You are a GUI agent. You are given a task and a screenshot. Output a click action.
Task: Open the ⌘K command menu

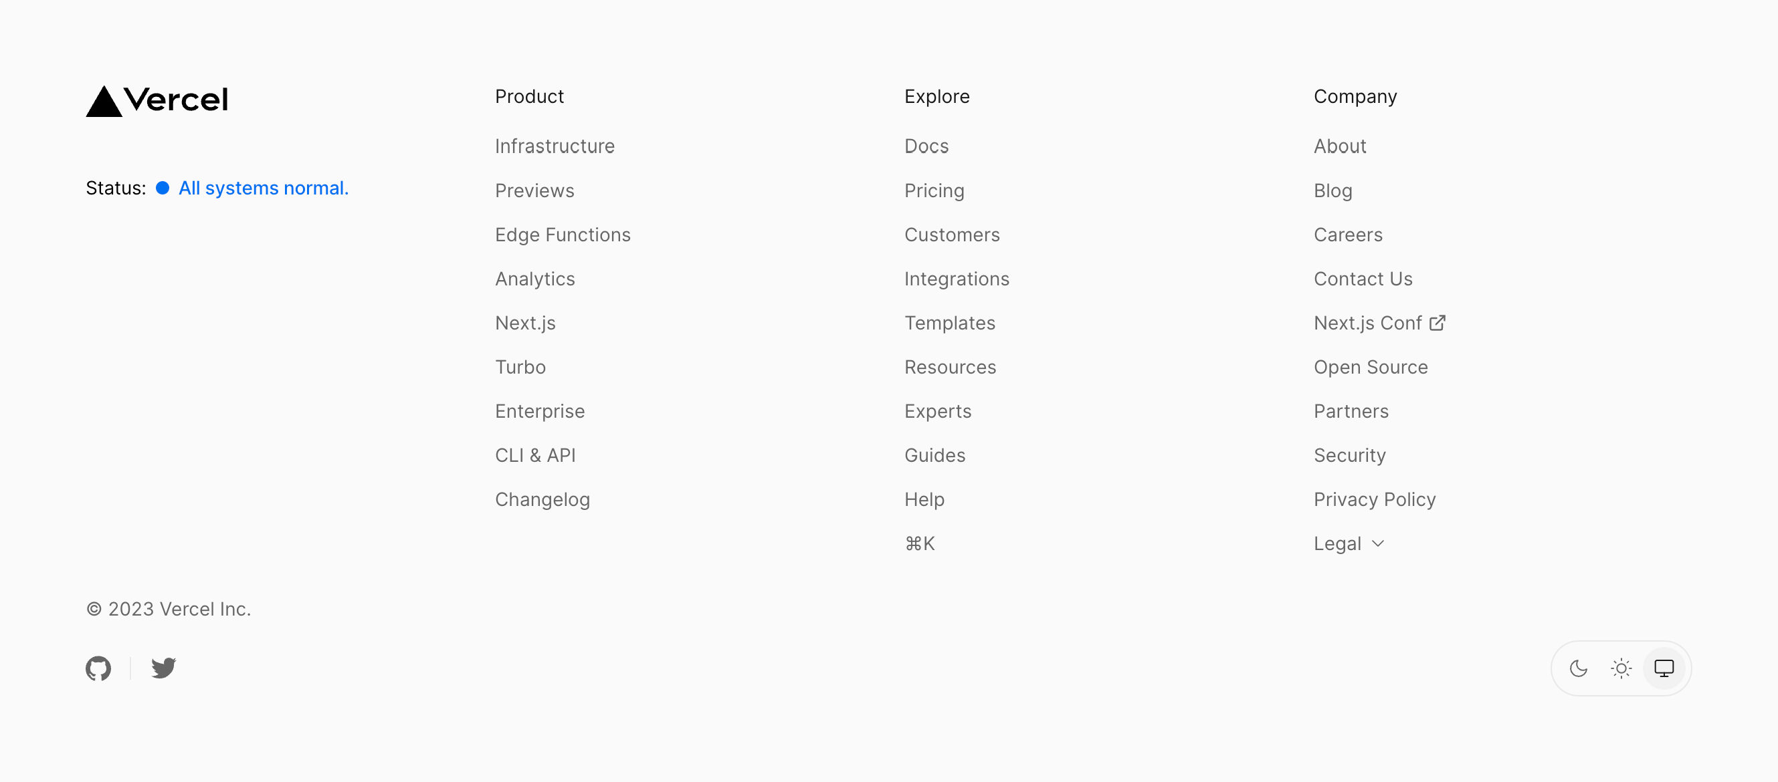[919, 543]
